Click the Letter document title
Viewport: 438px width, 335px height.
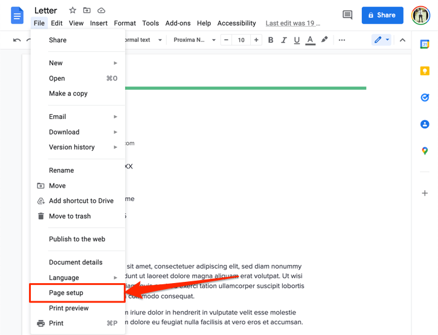(x=45, y=11)
